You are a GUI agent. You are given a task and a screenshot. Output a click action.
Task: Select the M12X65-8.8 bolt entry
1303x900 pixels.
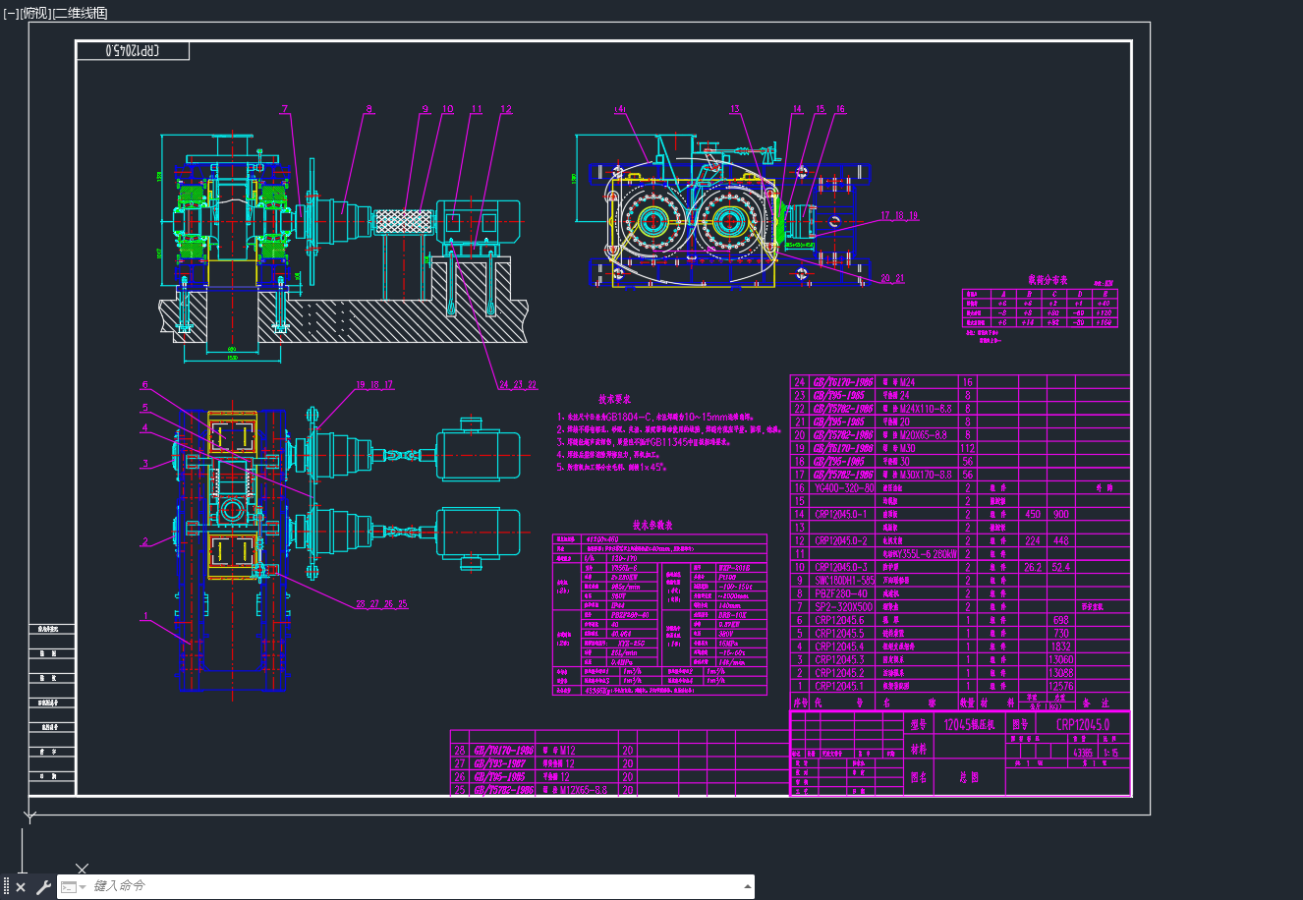coord(576,789)
